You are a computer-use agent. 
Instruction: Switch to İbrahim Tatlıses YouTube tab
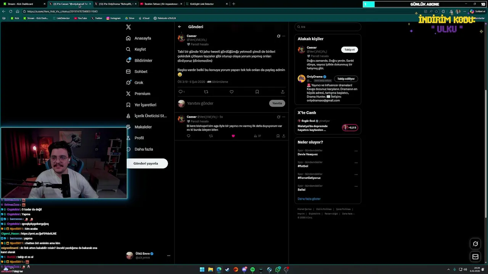(x=161, y=4)
